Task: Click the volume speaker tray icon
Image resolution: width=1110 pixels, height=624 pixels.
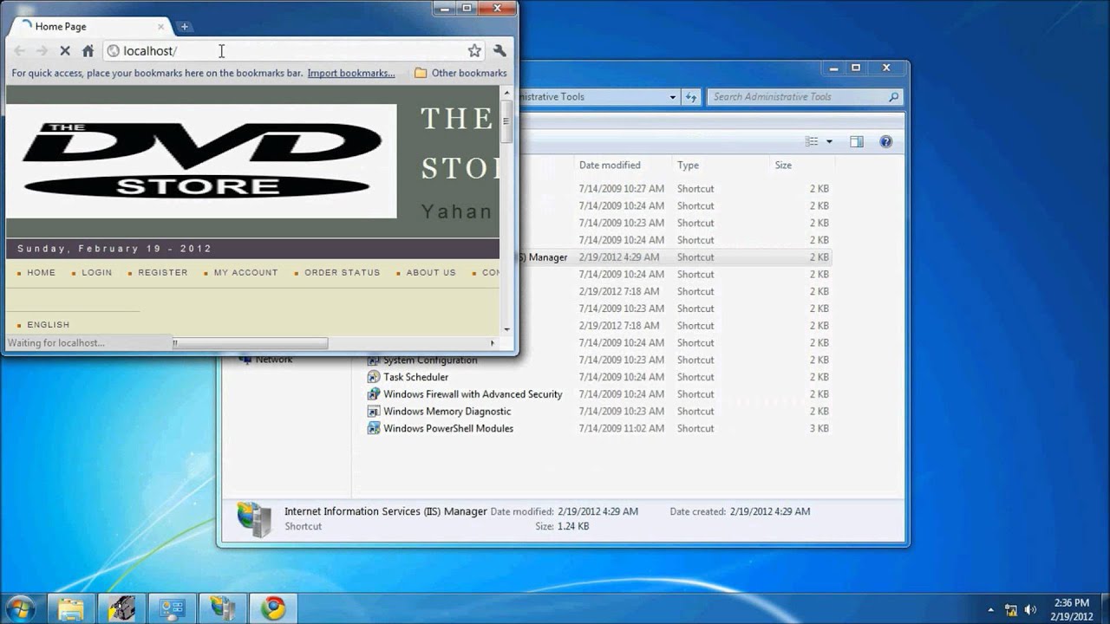Action: coord(1031,609)
